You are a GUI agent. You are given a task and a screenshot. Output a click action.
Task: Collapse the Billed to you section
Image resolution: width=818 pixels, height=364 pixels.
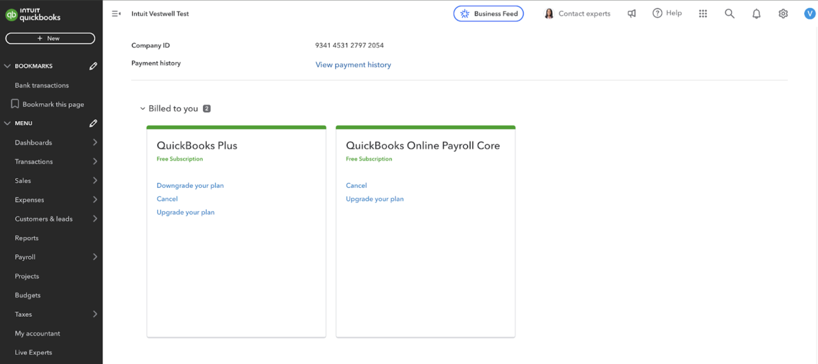tap(143, 109)
